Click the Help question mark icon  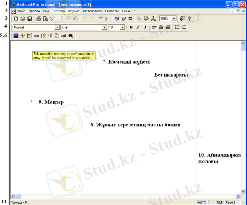[190, 19]
